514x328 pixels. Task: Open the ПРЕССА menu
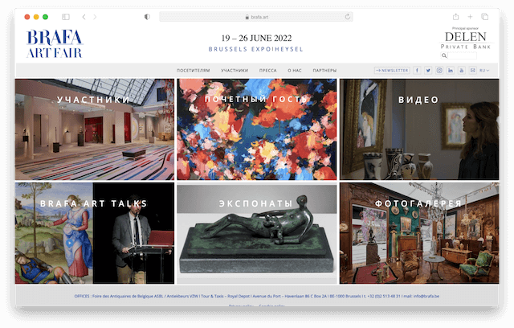coord(267,71)
